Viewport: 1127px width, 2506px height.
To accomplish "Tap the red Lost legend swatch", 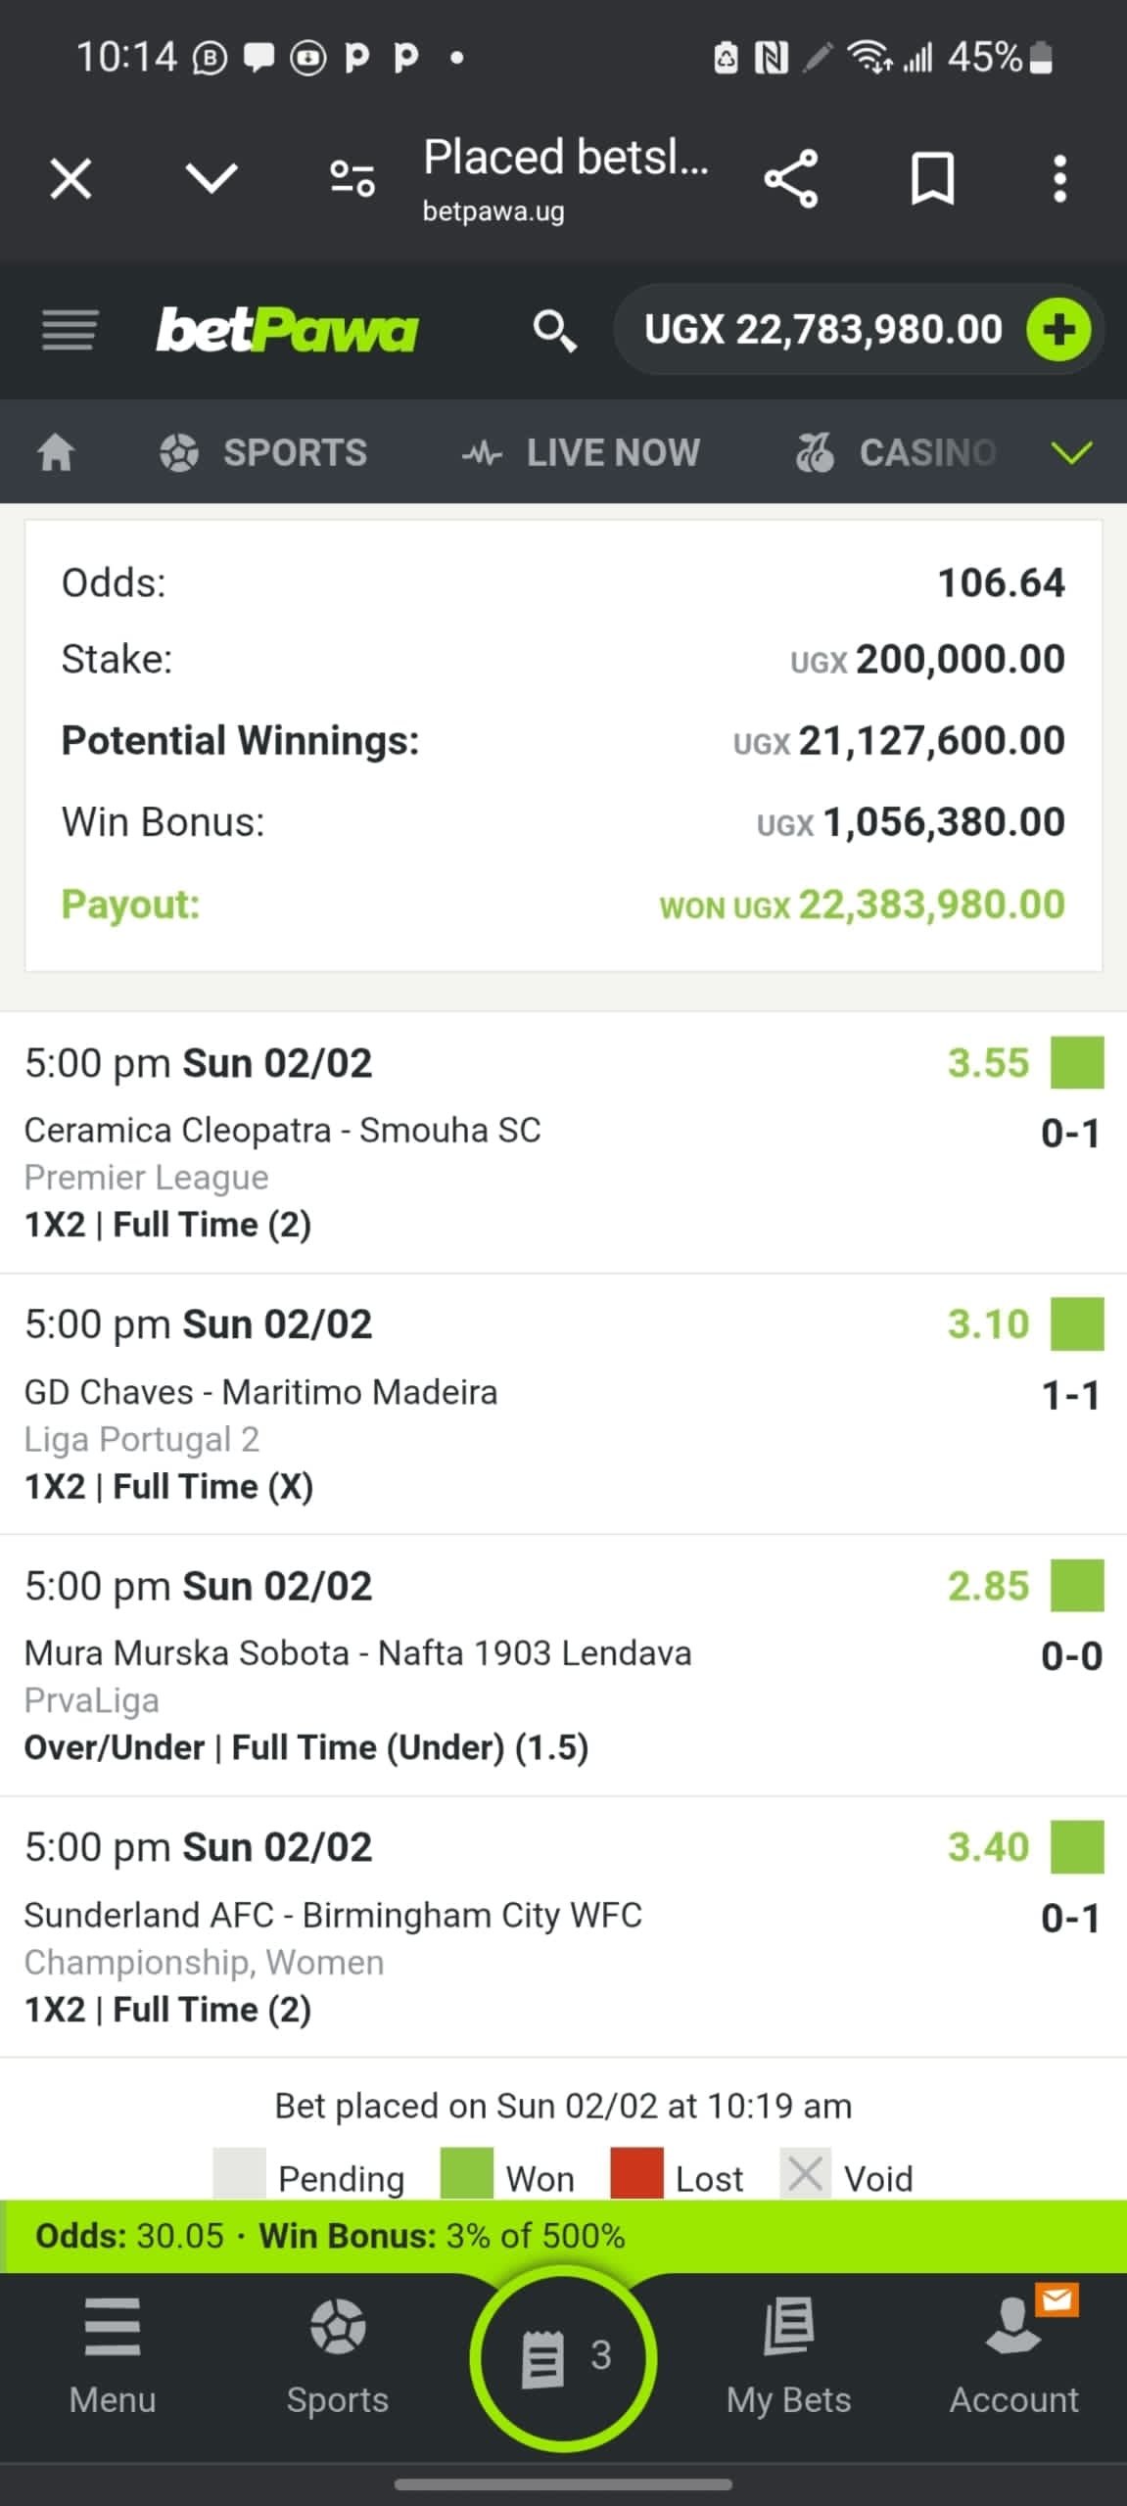I will tap(636, 2174).
